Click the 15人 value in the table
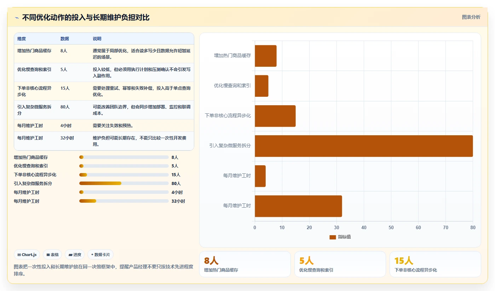 pyautogui.click(x=65, y=88)
